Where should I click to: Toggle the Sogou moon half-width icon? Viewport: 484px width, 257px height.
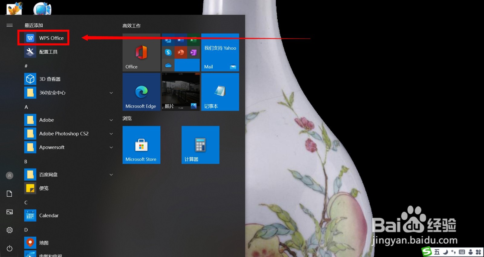coord(446,252)
